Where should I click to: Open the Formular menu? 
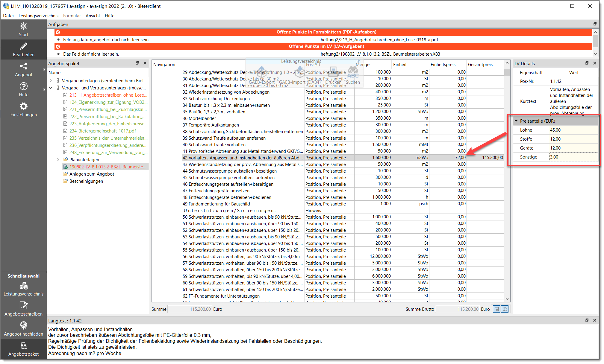click(x=72, y=16)
